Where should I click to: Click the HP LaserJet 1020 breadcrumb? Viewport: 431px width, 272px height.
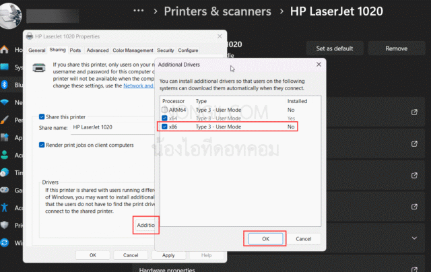click(x=337, y=11)
